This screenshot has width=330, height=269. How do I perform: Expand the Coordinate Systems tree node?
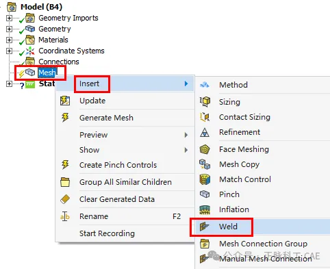coord(9,51)
